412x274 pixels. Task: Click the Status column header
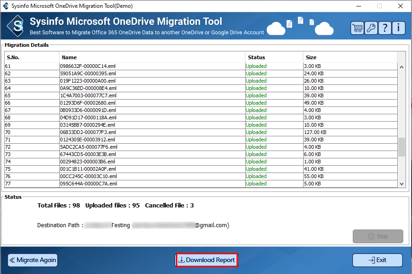coord(274,57)
